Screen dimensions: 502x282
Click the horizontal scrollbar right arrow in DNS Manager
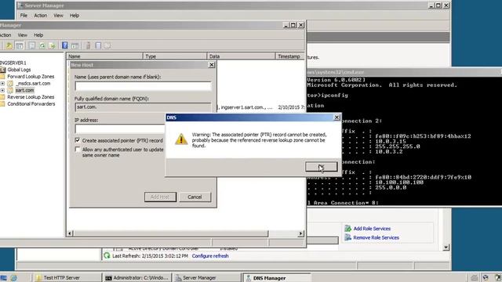click(300, 233)
